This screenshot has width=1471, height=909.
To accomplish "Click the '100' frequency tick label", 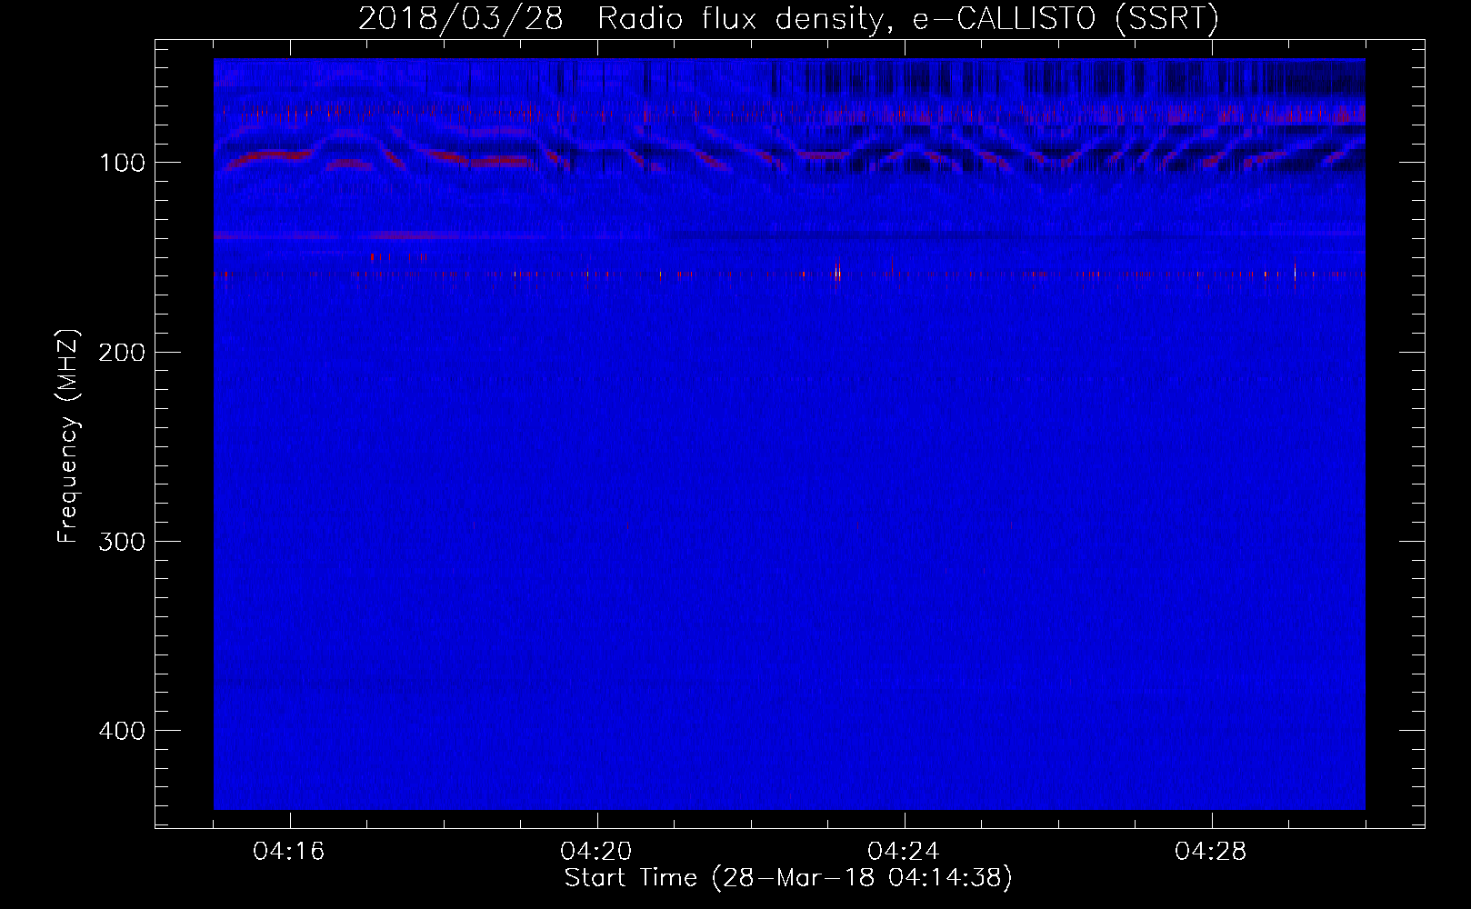I will click(x=122, y=163).
